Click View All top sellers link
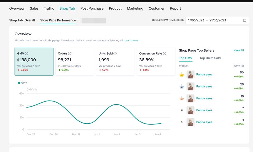The image size is (253, 152). click(x=239, y=50)
